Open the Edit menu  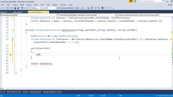tap(2, 5)
